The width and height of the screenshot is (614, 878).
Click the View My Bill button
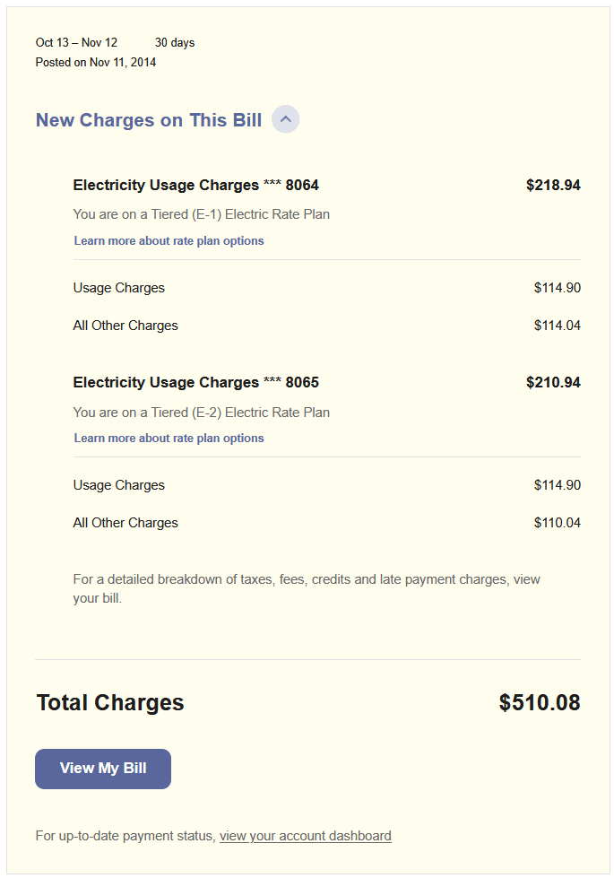pos(102,769)
